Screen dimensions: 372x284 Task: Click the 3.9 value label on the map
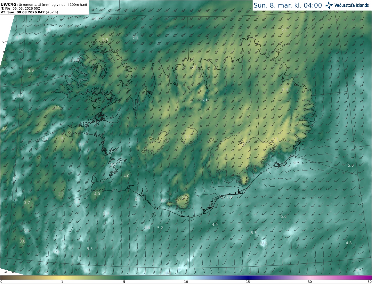point(31,71)
